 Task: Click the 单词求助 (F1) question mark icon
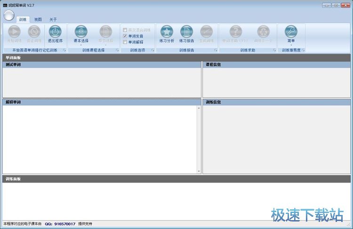click(x=236, y=31)
